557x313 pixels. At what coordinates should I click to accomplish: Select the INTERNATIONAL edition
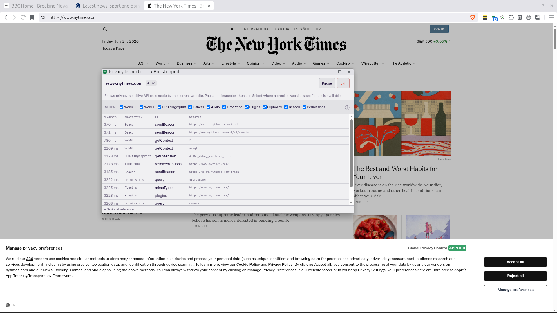256,29
